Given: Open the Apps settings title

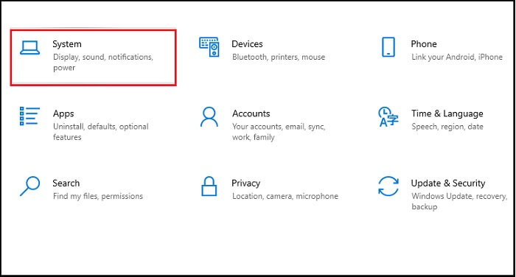Looking at the screenshot, I should coord(63,114).
